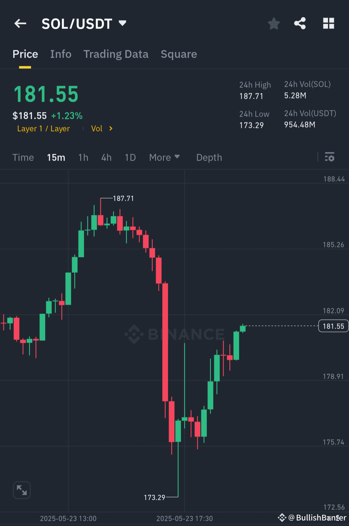Click the back arrow to exit the chart
Screen dimensions: 349x526
pyautogui.click(x=20, y=23)
